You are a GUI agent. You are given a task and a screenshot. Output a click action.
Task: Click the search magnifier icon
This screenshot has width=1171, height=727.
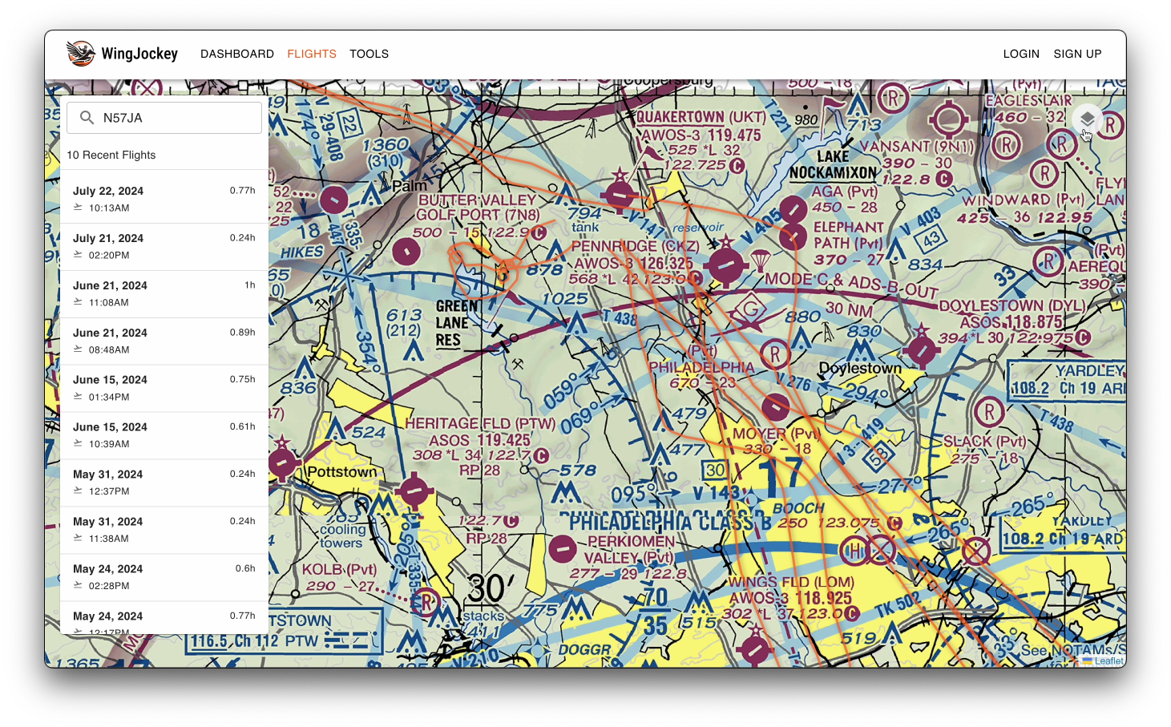(87, 118)
